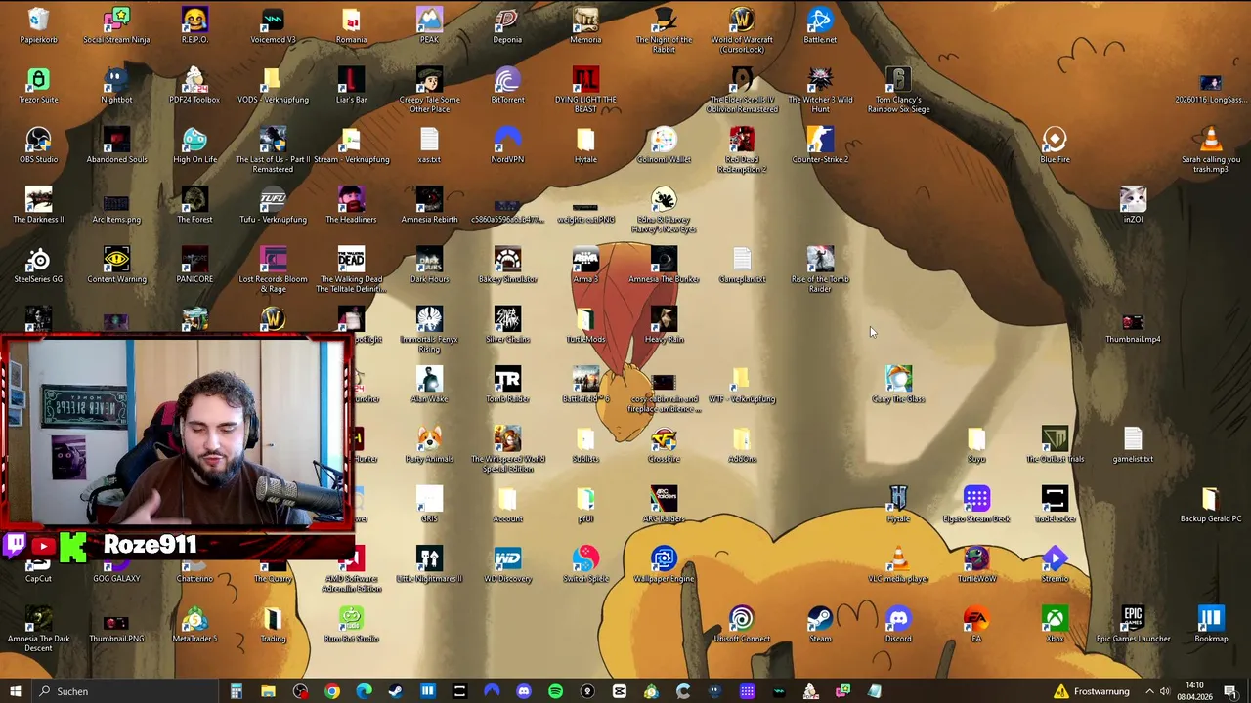
Task: Launch Bakery Simulator desktop shortcut
Action: click(507, 265)
